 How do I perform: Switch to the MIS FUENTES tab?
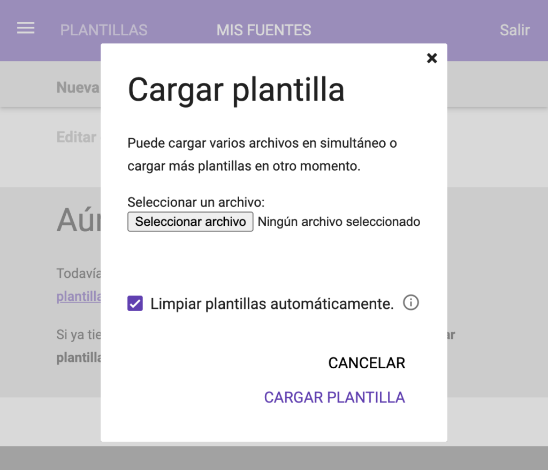pyautogui.click(x=263, y=30)
